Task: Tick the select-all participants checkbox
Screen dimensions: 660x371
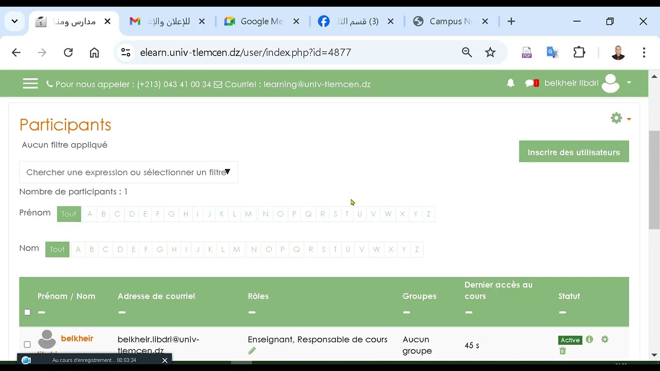Action: point(27,312)
